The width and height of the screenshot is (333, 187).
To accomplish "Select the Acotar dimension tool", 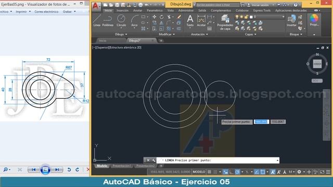I will coord(201,21).
